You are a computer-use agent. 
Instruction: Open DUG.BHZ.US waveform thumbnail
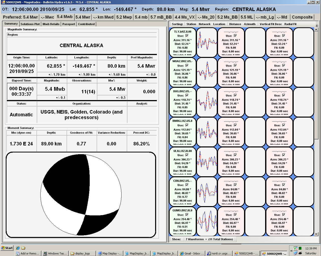click(x=207, y=102)
